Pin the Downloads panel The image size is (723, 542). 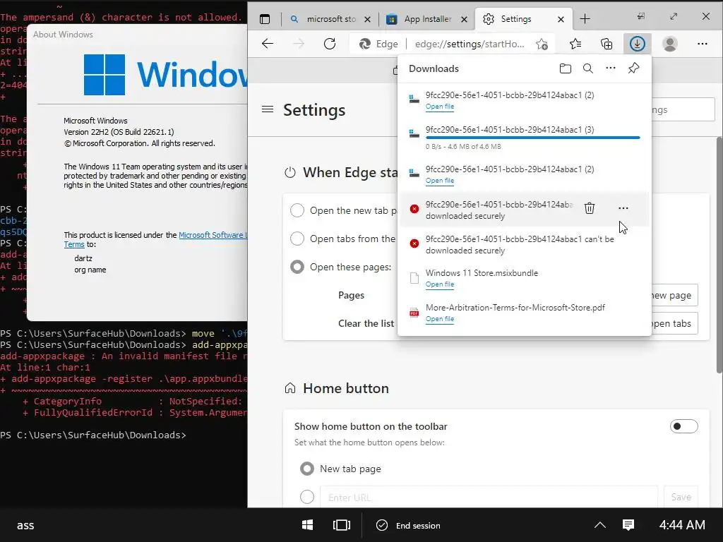pyautogui.click(x=633, y=68)
